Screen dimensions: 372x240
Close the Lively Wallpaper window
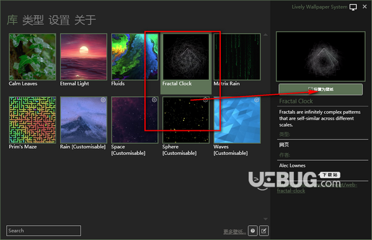(x=365, y=7)
